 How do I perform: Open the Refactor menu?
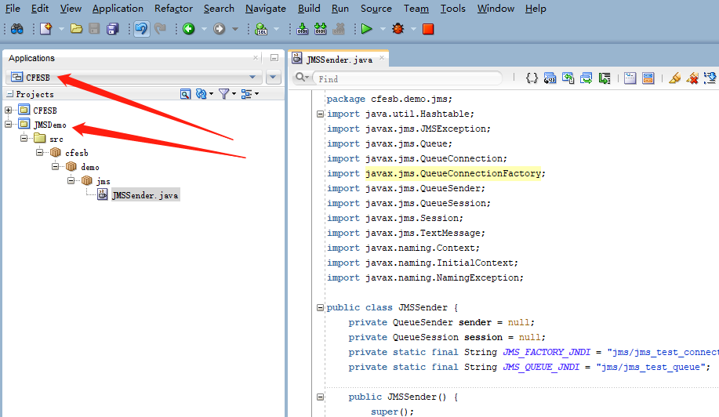pyautogui.click(x=173, y=9)
